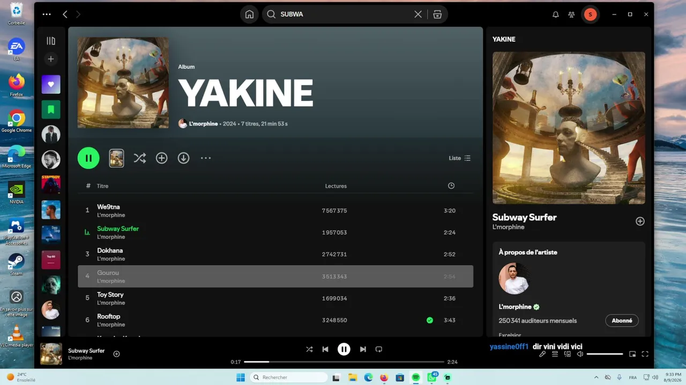Open the L'morphine link under We9tna
The width and height of the screenshot is (686, 385).
111,215
